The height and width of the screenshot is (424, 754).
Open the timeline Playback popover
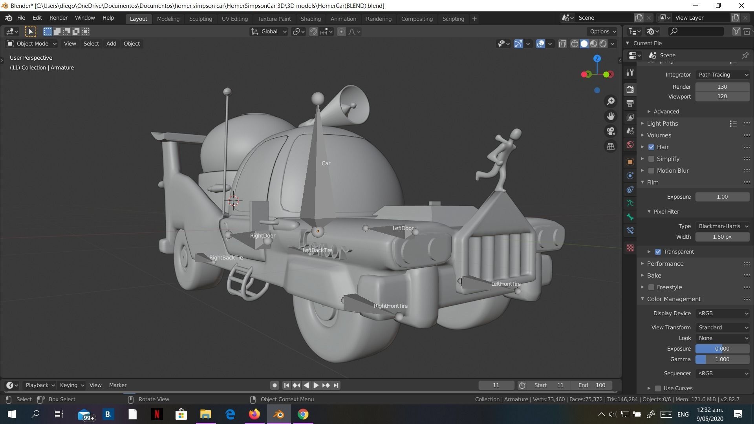[40, 385]
